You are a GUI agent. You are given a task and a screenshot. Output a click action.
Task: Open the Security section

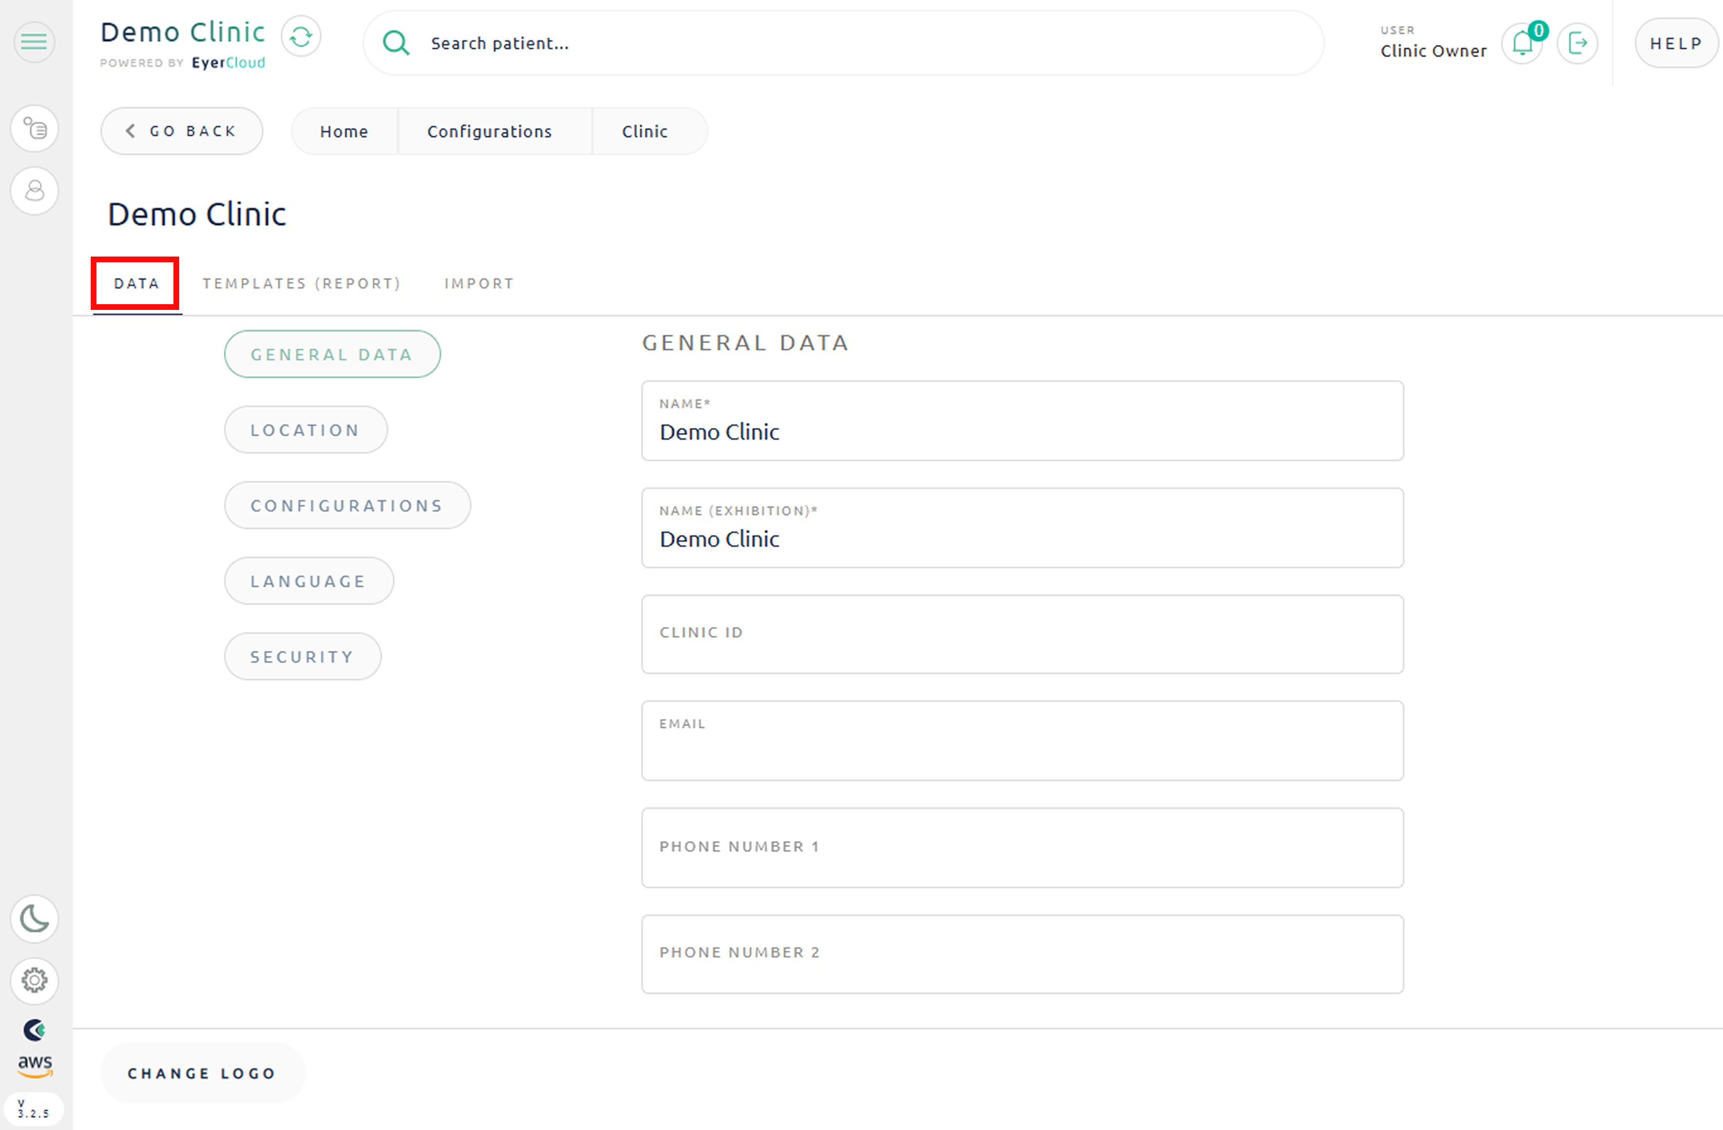pos(302,657)
